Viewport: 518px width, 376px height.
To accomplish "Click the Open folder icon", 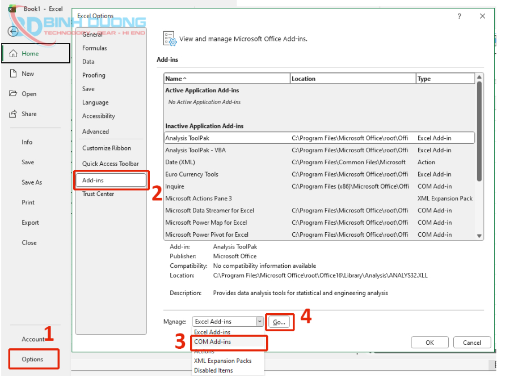I will 12,94.
